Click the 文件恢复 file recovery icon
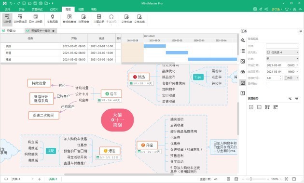 (126, 19)
